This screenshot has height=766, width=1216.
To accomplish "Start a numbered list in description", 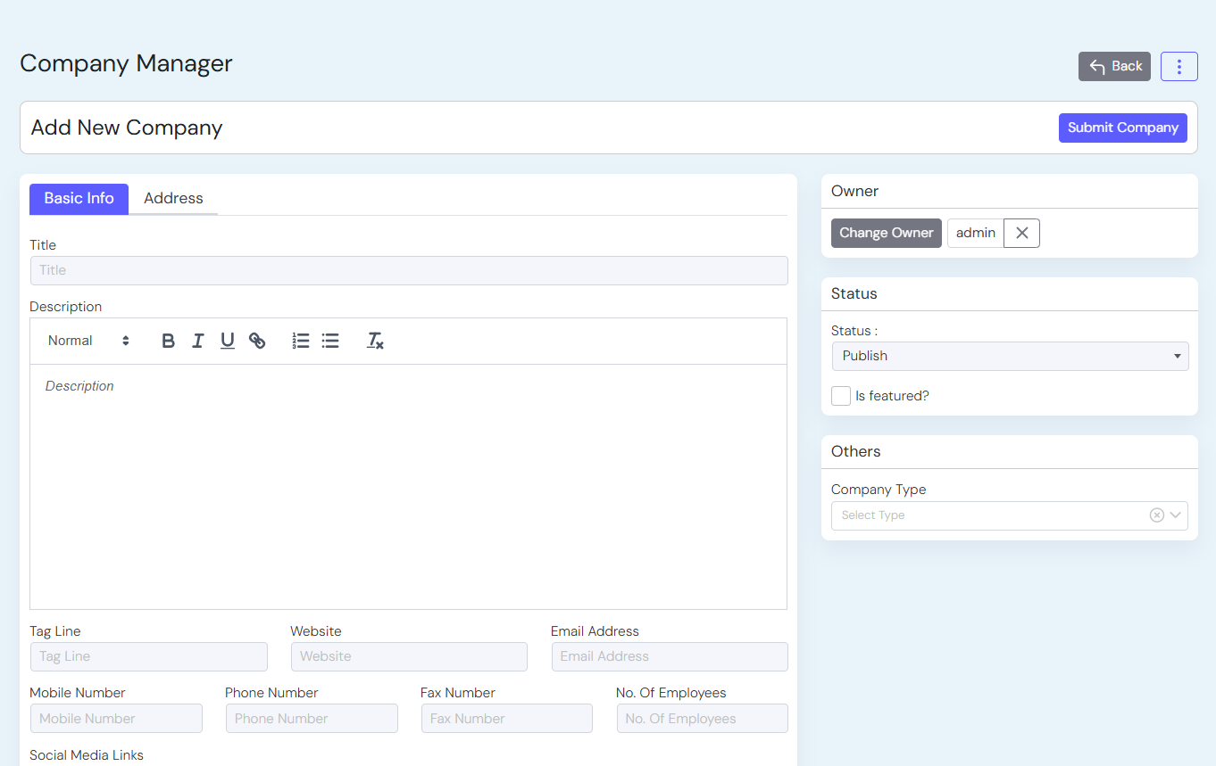I will point(301,341).
